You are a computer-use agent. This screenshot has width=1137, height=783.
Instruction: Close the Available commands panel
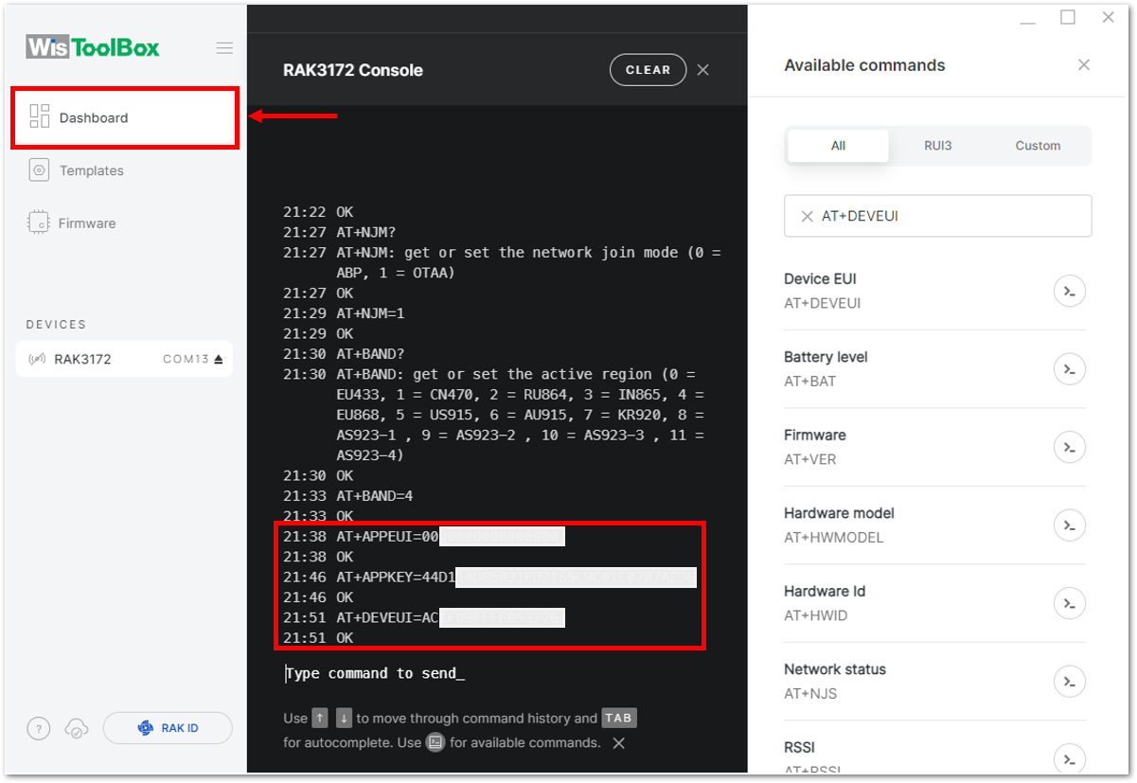[1084, 64]
